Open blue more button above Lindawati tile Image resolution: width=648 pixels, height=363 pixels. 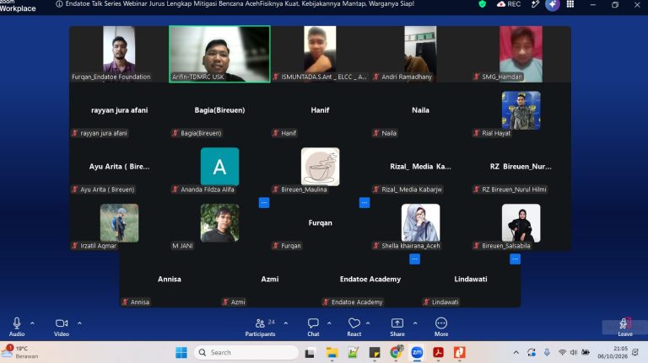(x=515, y=259)
